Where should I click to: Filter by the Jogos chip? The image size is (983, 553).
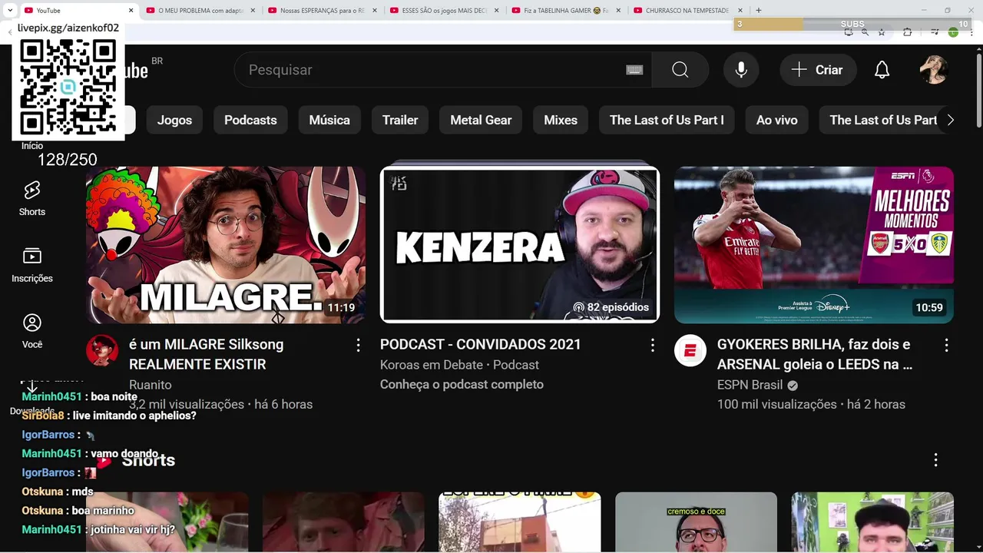pos(174,120)
